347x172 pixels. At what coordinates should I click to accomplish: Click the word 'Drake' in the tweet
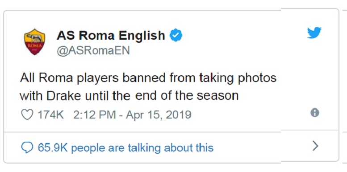point(64,96)
